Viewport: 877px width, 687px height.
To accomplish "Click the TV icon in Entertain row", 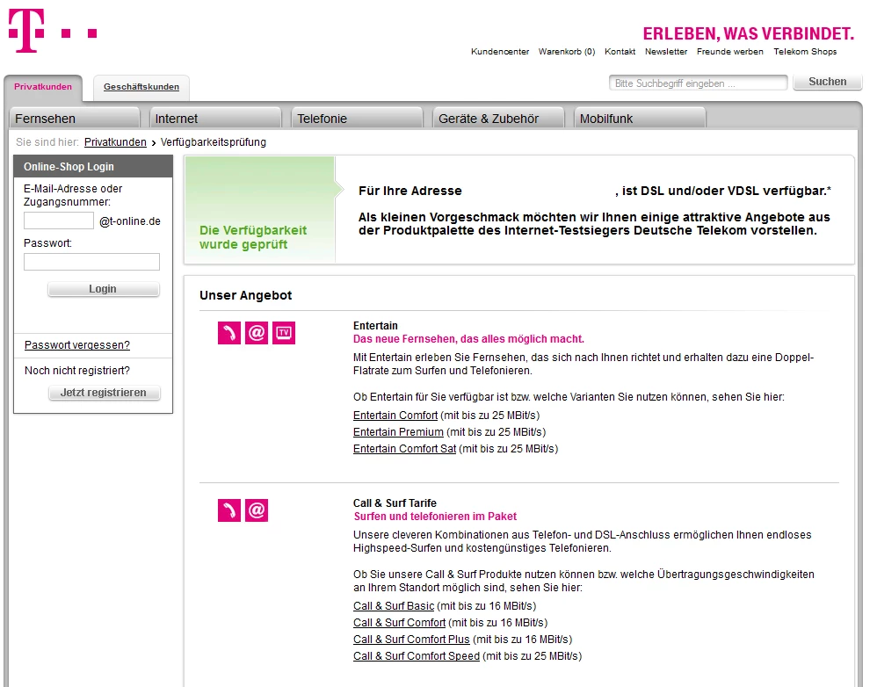I will [284, 333].
